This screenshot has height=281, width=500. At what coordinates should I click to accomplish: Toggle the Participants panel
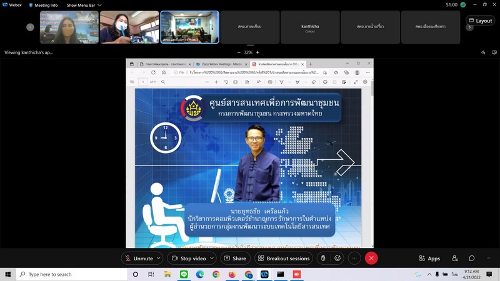pyautogui.click(x=455, y=259)
